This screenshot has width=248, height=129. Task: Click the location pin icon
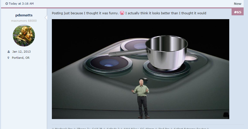click(8, 58)
